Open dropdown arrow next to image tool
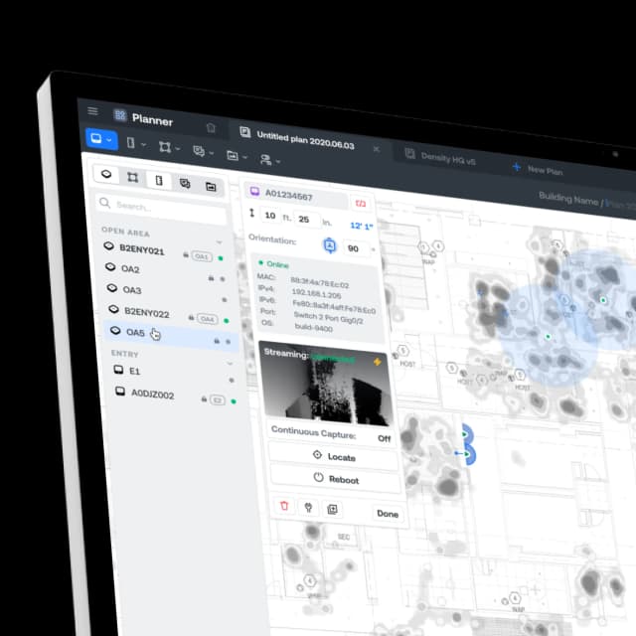The image size is (636, 636). pos(244,157)
